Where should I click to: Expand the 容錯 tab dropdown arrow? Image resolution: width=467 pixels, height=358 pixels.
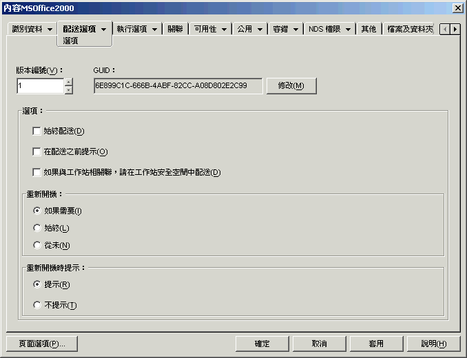click(295, 30)
